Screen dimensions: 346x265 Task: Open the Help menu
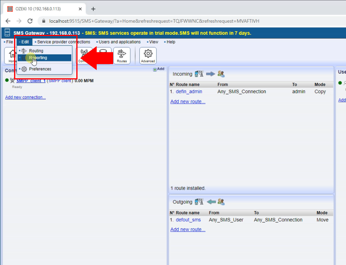[170, 42]
